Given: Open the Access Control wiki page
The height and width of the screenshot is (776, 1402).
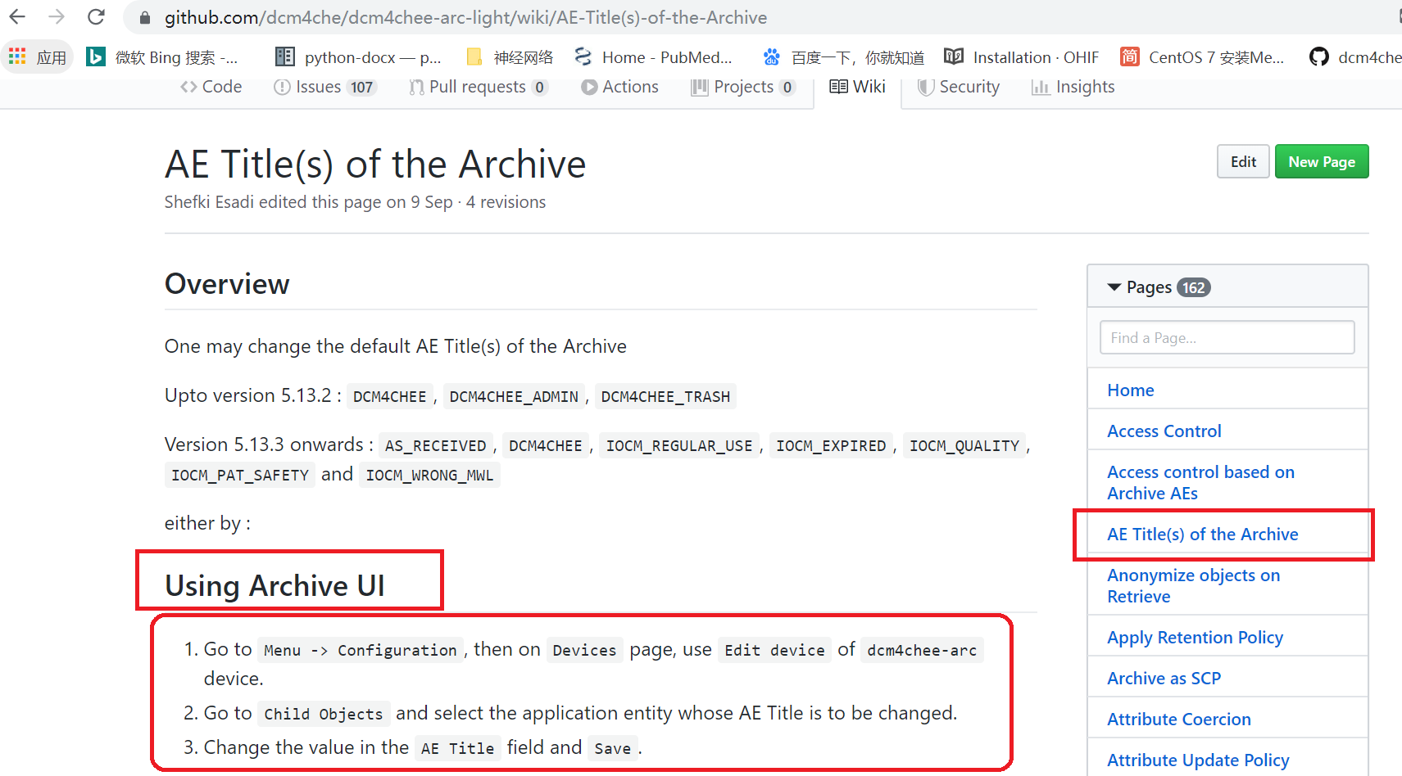Looking at the screenshot, I should (x=1164, y=431).
